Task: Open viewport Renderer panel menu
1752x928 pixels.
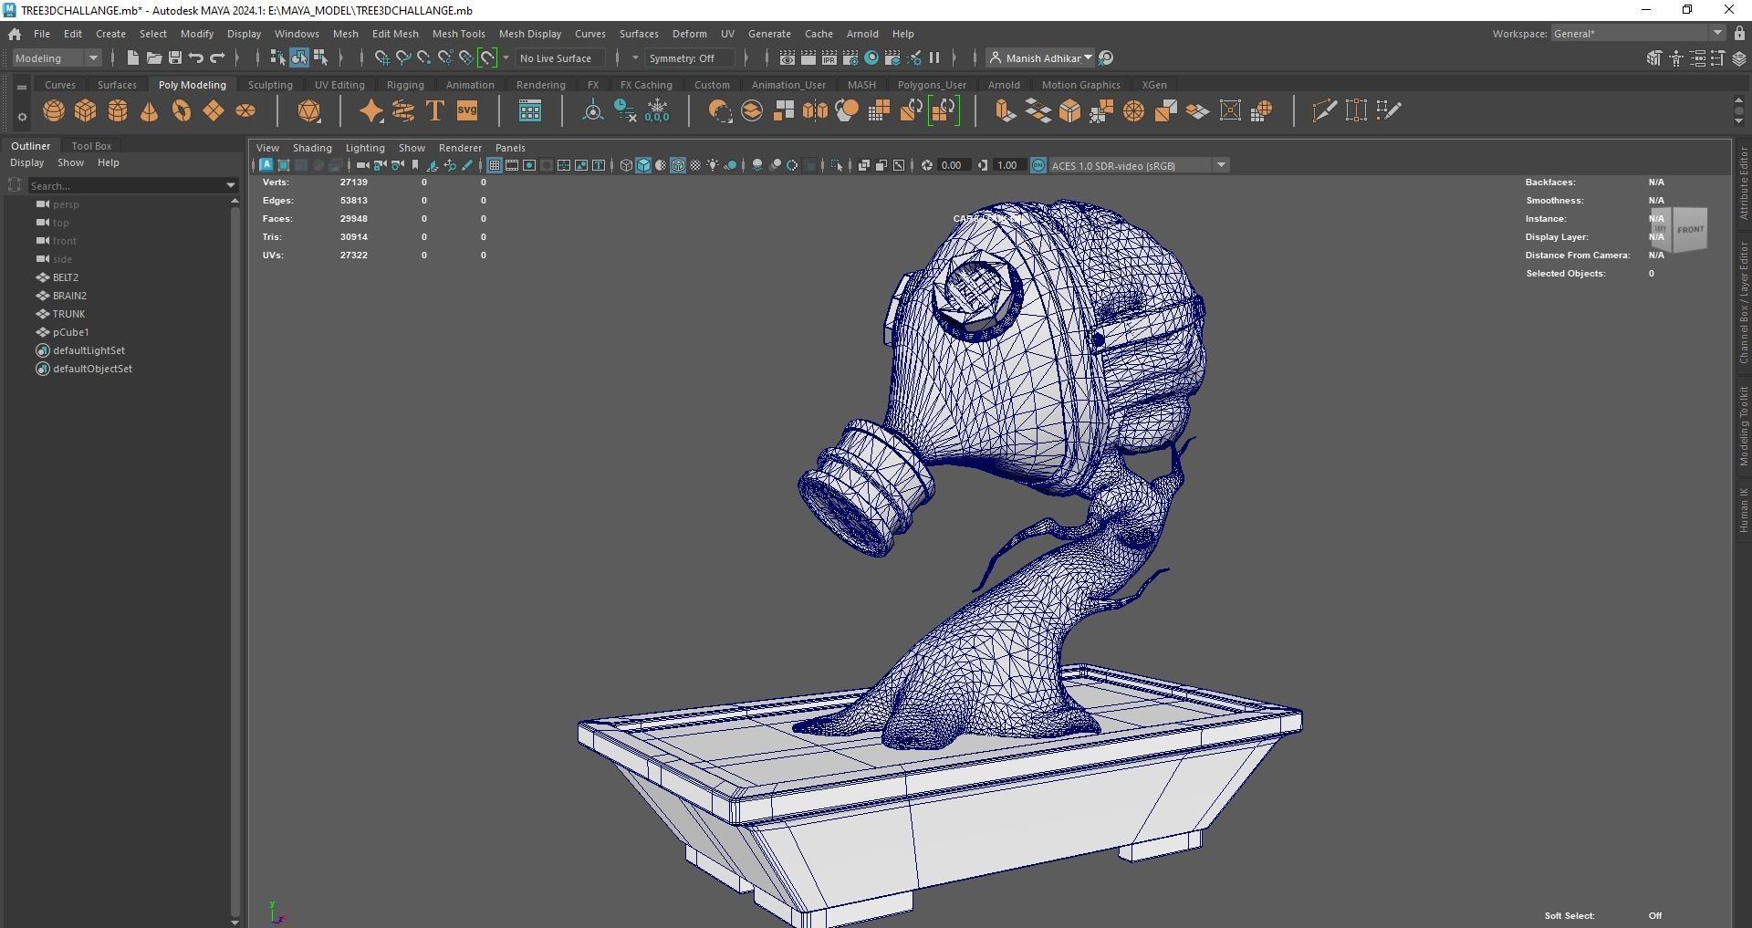Action: (x=460, y=148)
